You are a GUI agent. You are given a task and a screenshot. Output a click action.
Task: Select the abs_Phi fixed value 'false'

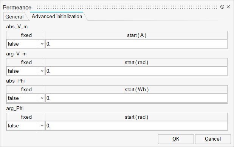23,98
